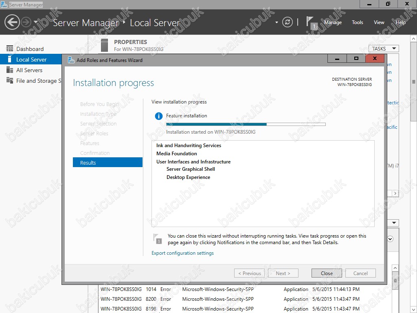Open navigation history dropdown beside forward arrow
The image size is (417, 313).
[x=36, y=22]
